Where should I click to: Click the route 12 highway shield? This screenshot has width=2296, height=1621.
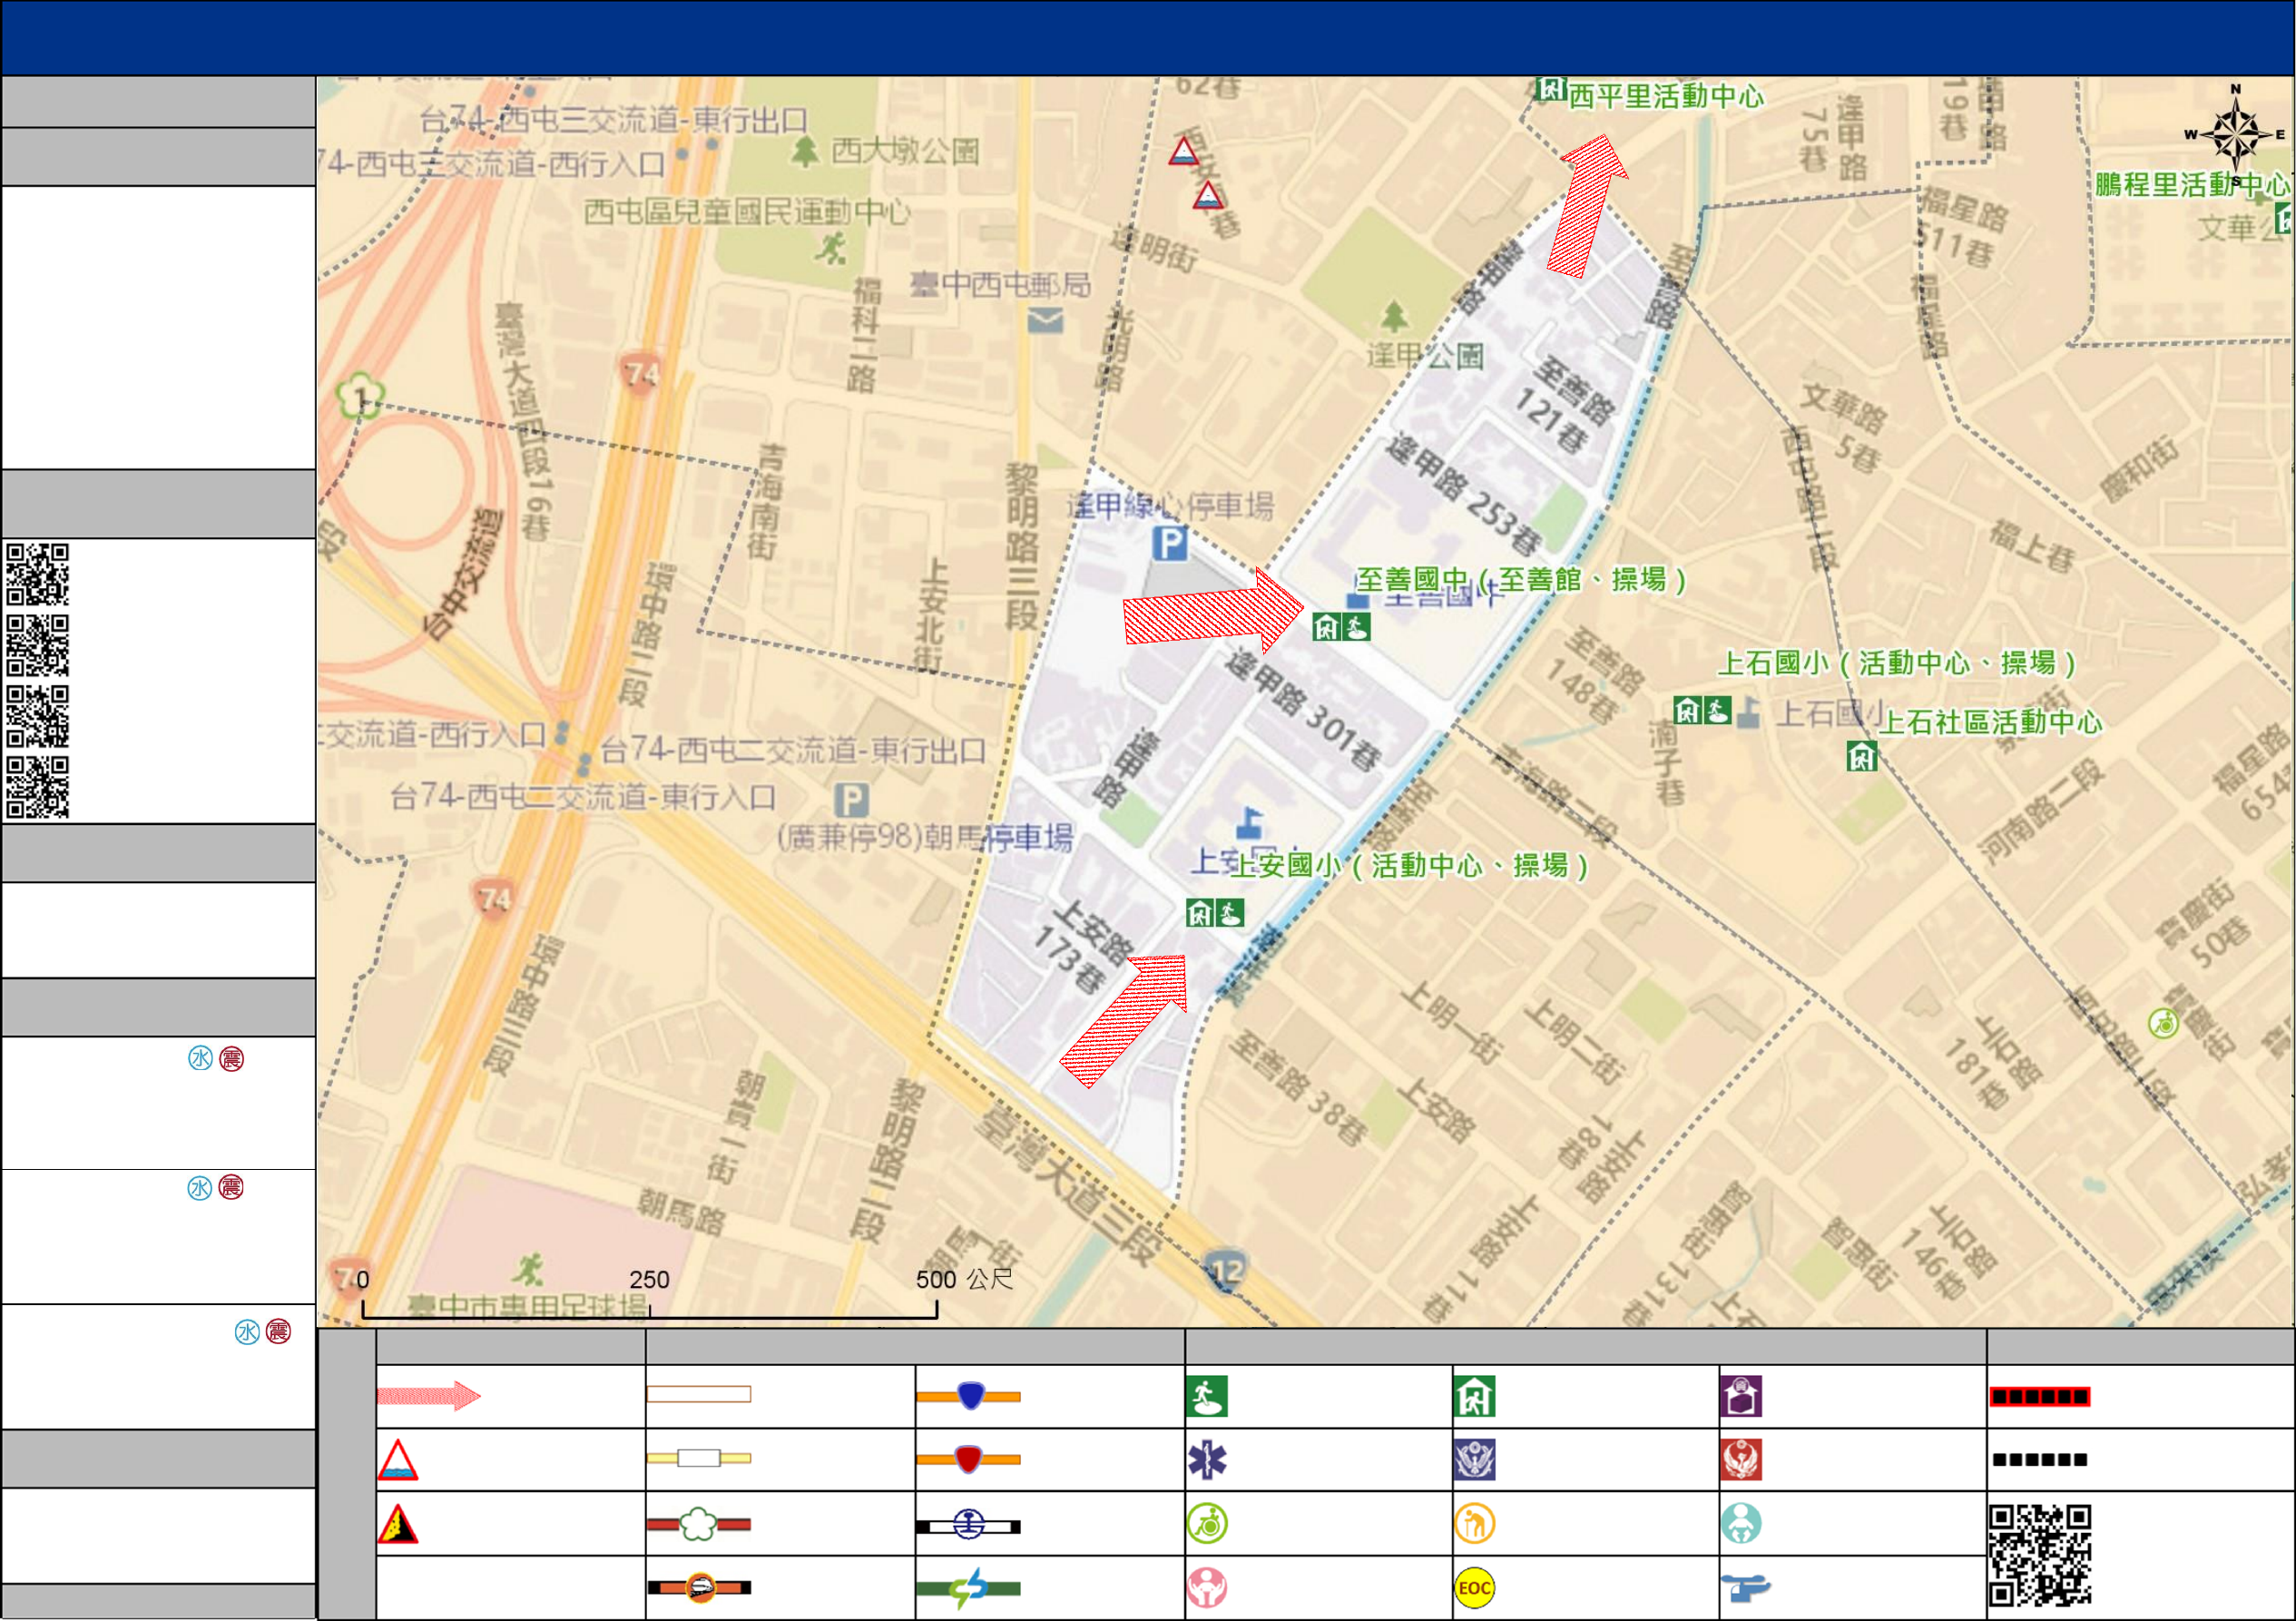1225,1271
